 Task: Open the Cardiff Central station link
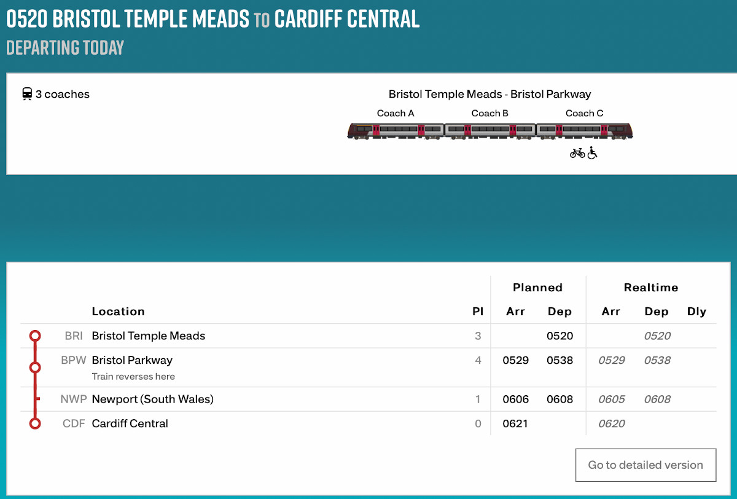pyautogui.click(x=130, y=423)
